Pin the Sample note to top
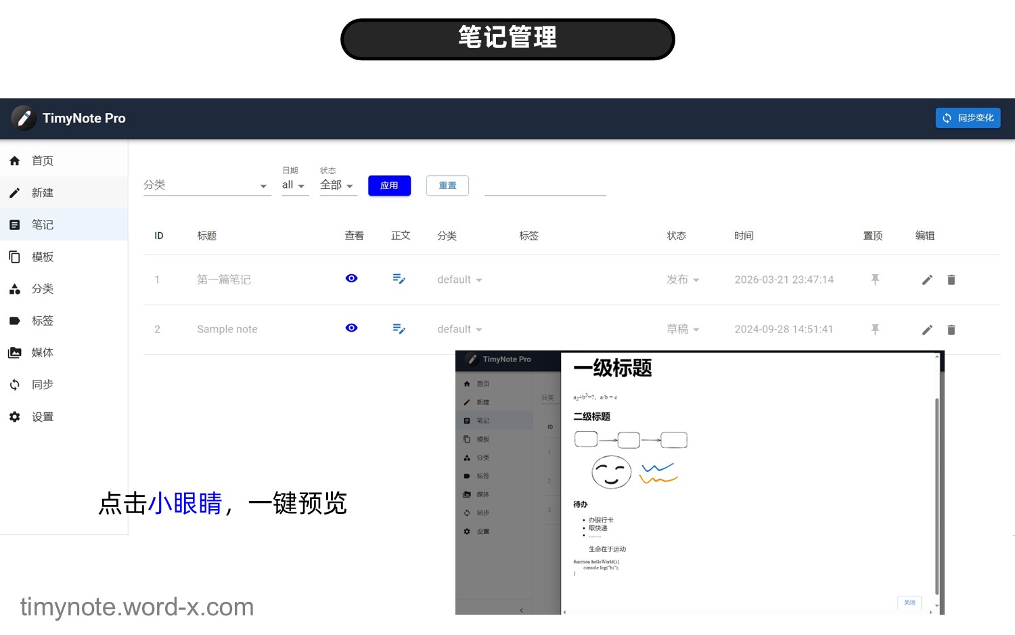 click(x=875, y=329)
